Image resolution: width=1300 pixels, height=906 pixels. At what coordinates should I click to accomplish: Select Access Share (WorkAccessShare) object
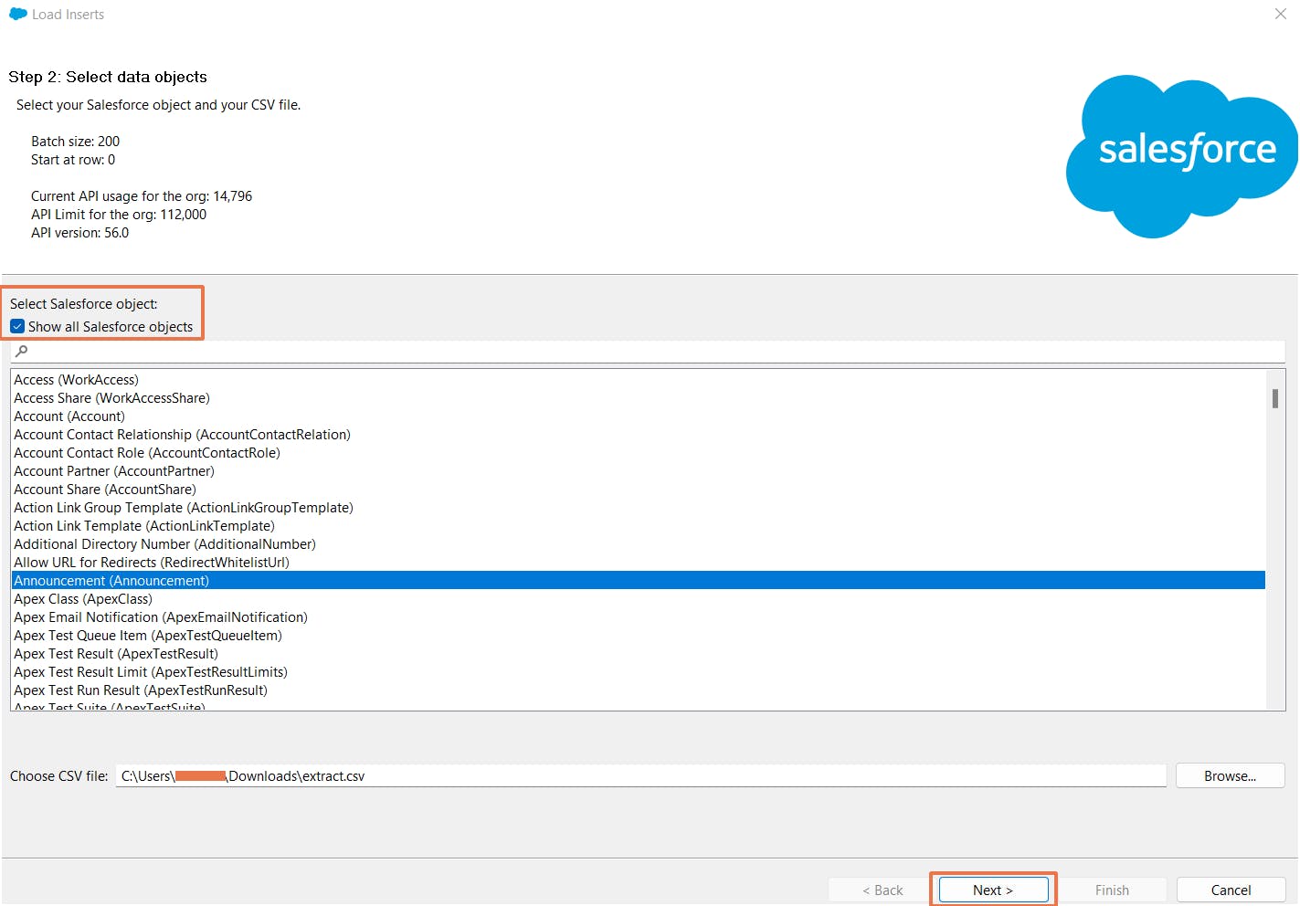coord(638,397)
